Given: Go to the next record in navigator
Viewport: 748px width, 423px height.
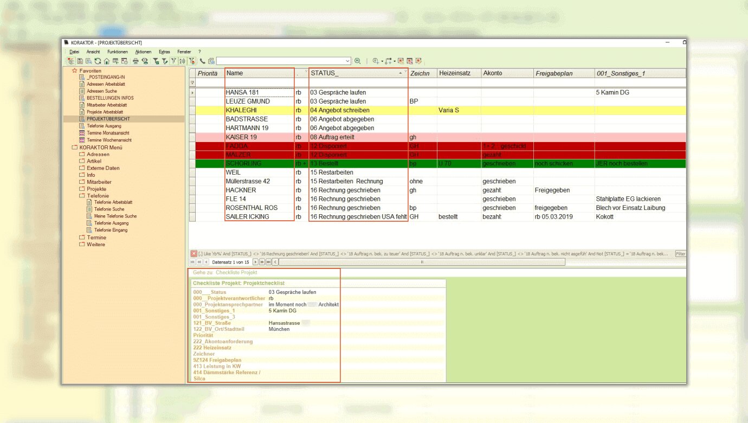Looking at the screenshot, I should click(256, 262).
